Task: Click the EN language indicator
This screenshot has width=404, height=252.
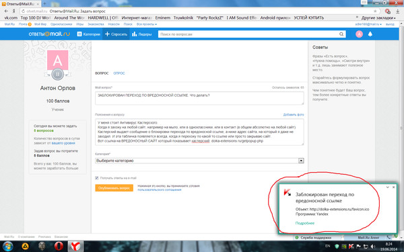Action: coord(327,246)
